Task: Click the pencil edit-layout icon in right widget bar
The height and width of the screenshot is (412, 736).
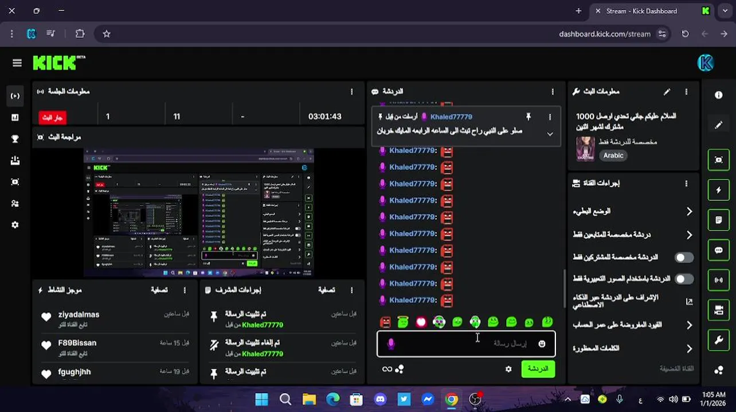Action: pyautogui.click(x=719, y=125)
